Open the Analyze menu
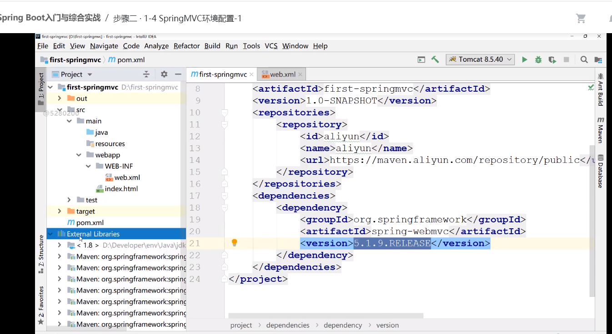 pos(156,46)
